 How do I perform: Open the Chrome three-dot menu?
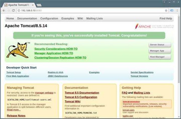click(177, 11)
